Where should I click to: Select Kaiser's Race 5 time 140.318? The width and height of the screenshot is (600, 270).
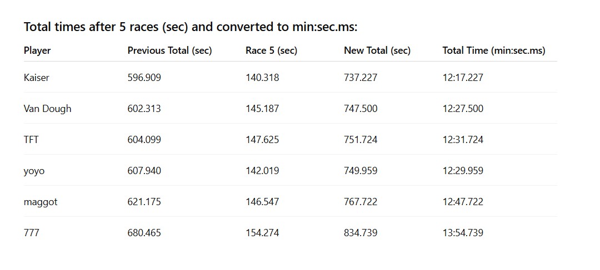(x=262, y=78)
